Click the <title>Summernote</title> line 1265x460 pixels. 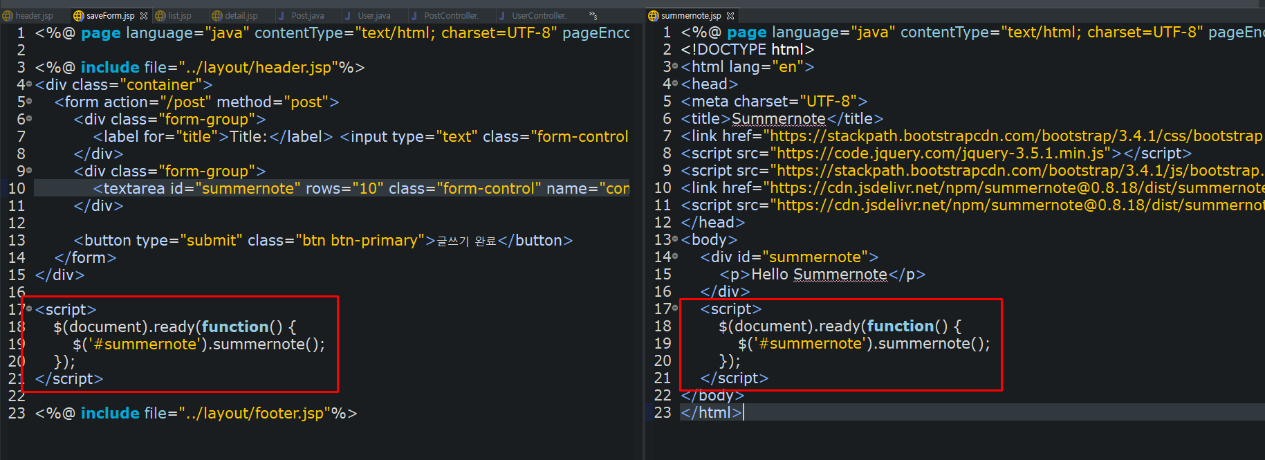(782, 118)
